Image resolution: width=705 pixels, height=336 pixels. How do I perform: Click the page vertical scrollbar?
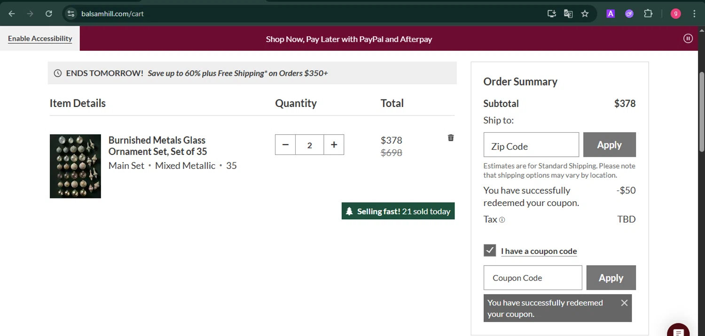coord(702,112)
